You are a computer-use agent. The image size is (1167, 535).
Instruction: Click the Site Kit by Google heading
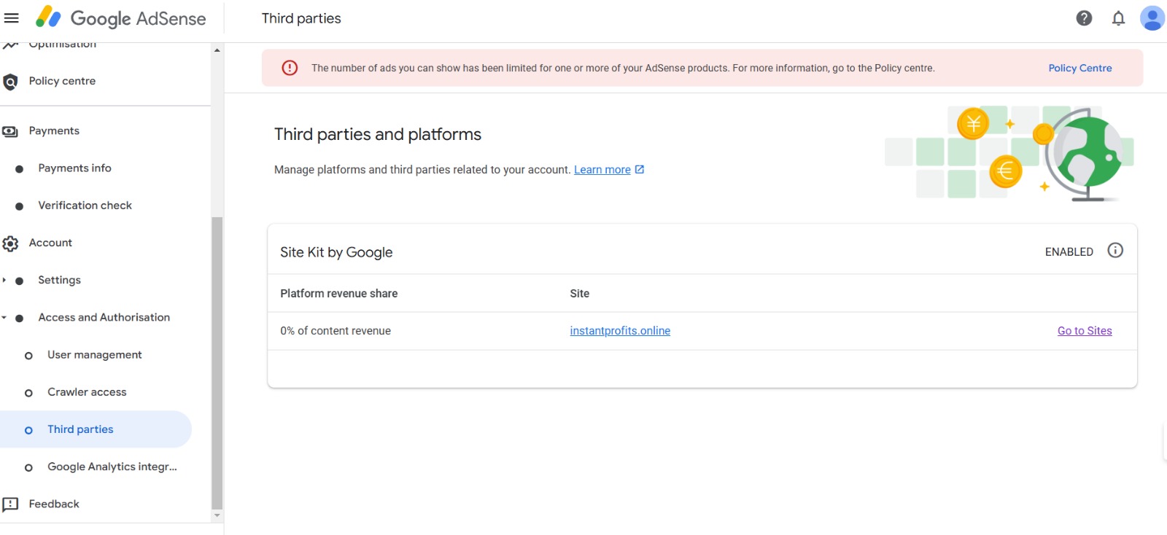pos(336,251)
